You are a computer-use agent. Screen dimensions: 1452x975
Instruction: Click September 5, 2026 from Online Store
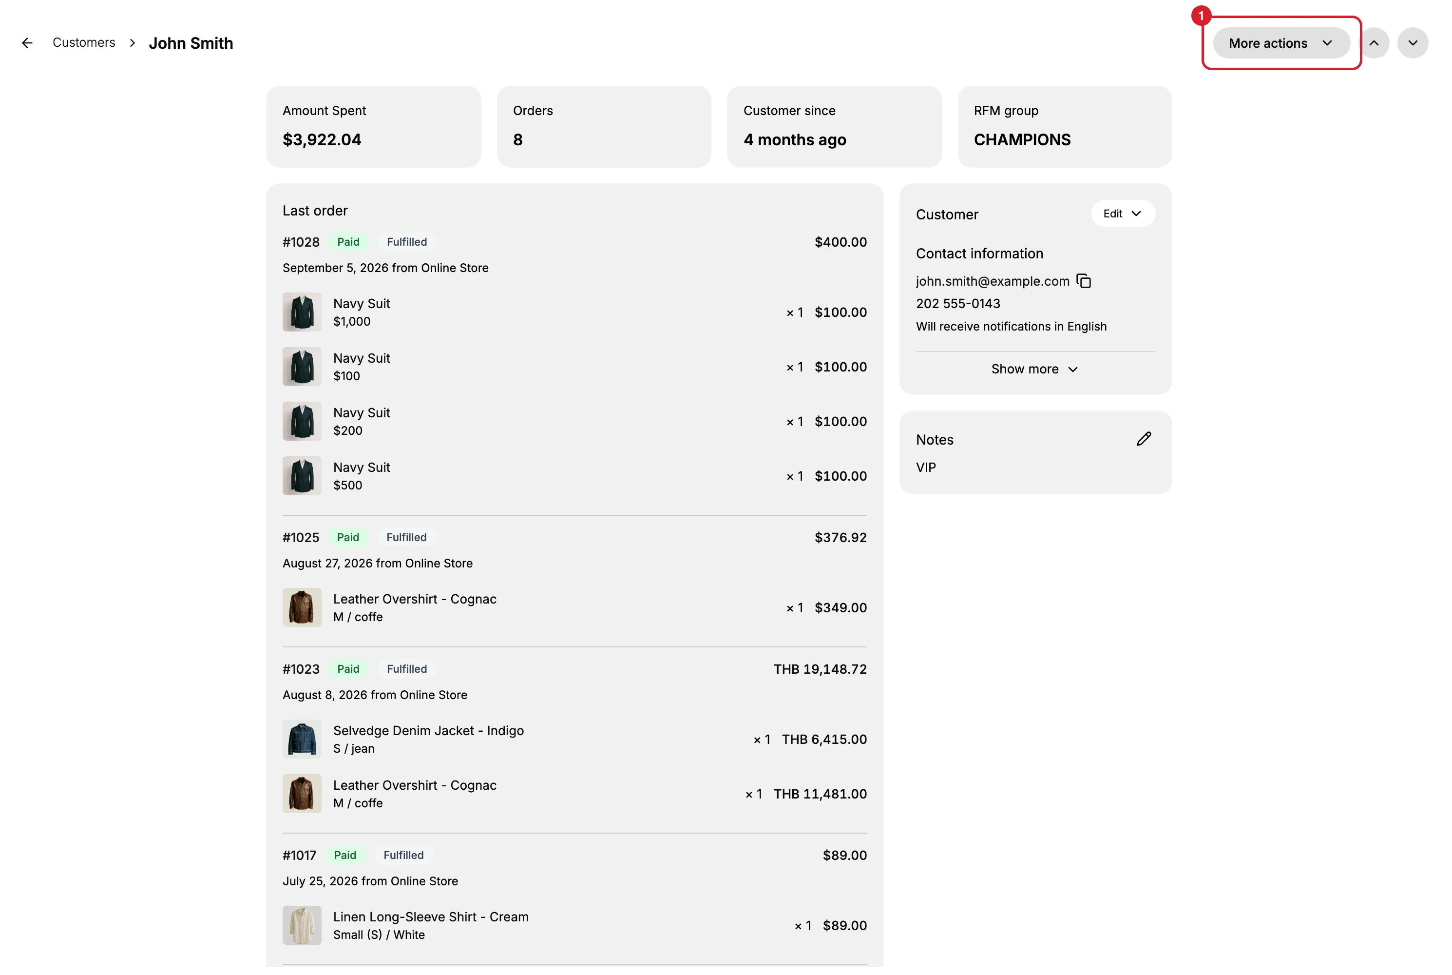[x=385, y=268]
